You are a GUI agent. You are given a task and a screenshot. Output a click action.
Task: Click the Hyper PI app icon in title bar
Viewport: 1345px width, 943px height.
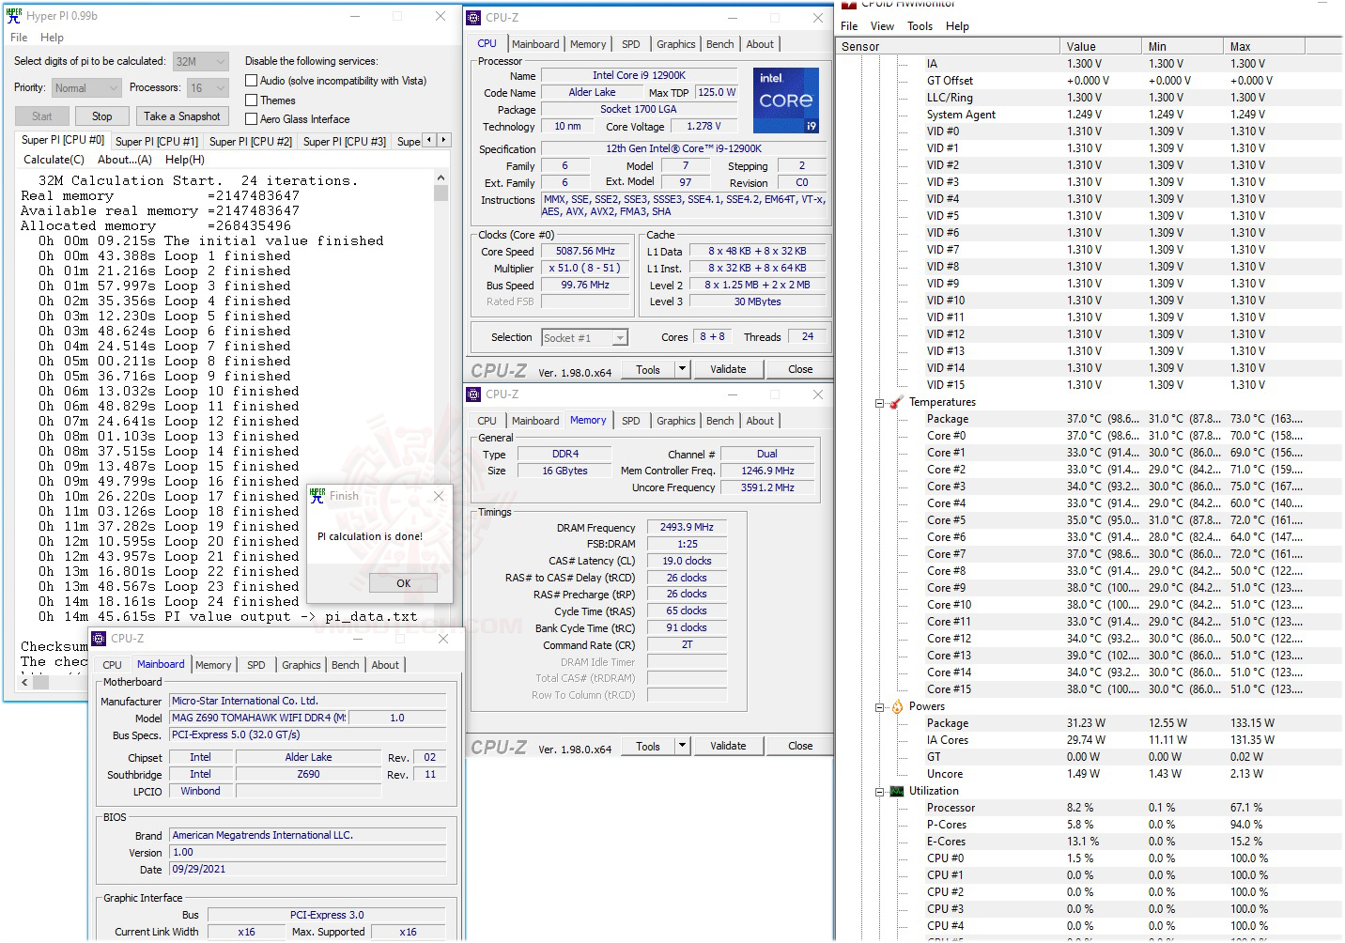point(14,16)
